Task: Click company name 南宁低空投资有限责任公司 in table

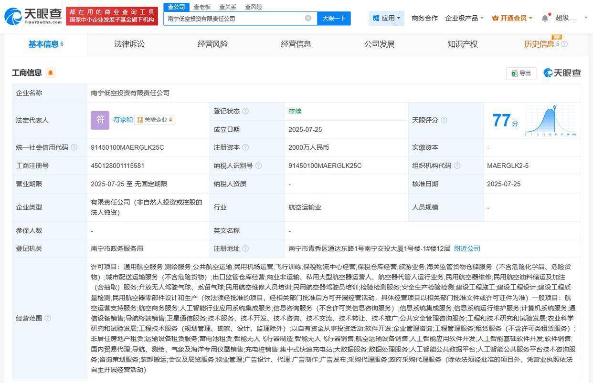Action: pyautogui.click(x=130, y=93)
